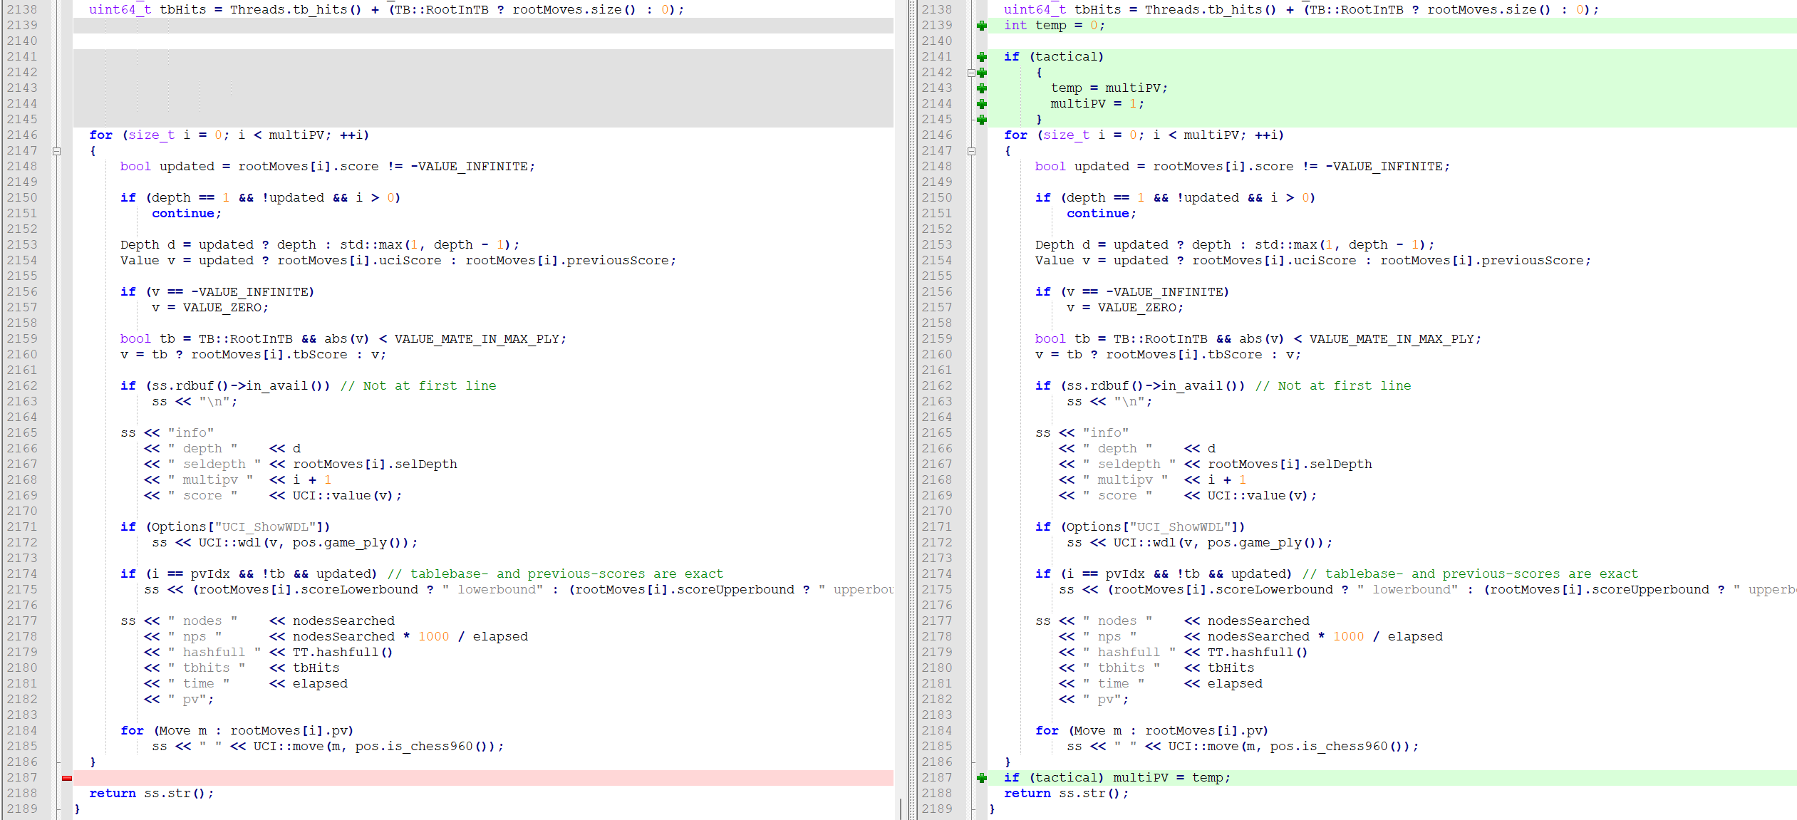
Task: Click the '// Not at first line' comment in left pane
Action: point(418,386)
